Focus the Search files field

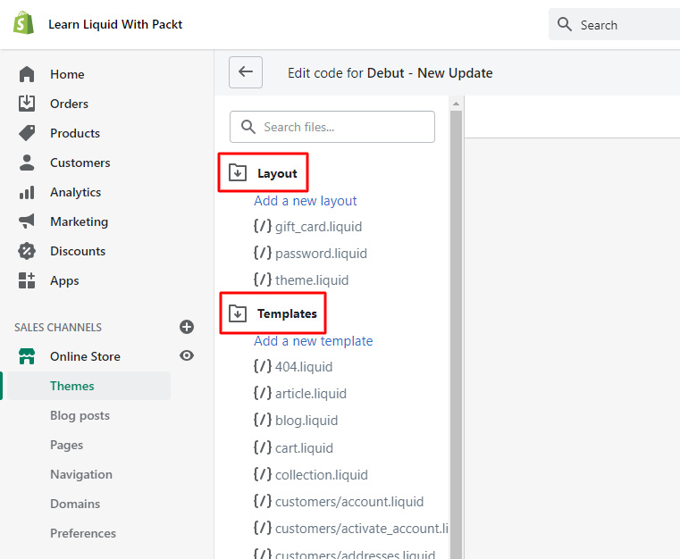point(332,127)
